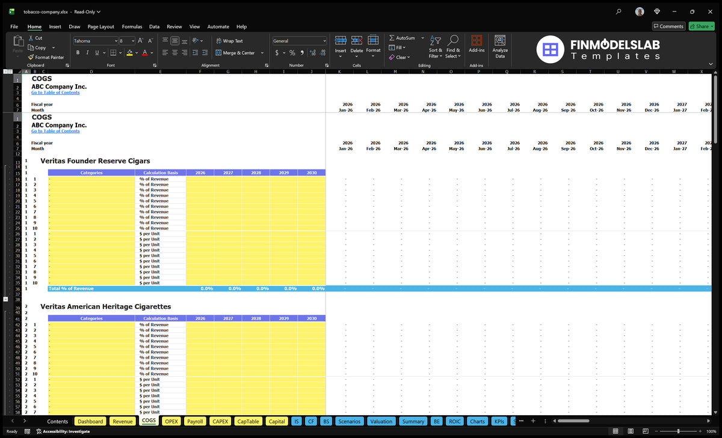Apply percent style to number
The image size is (722, 438).
click(292, 53)
